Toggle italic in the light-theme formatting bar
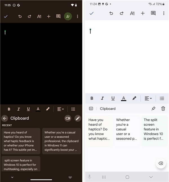This screenshot has width=169, height=182. (x=103, y=98)
